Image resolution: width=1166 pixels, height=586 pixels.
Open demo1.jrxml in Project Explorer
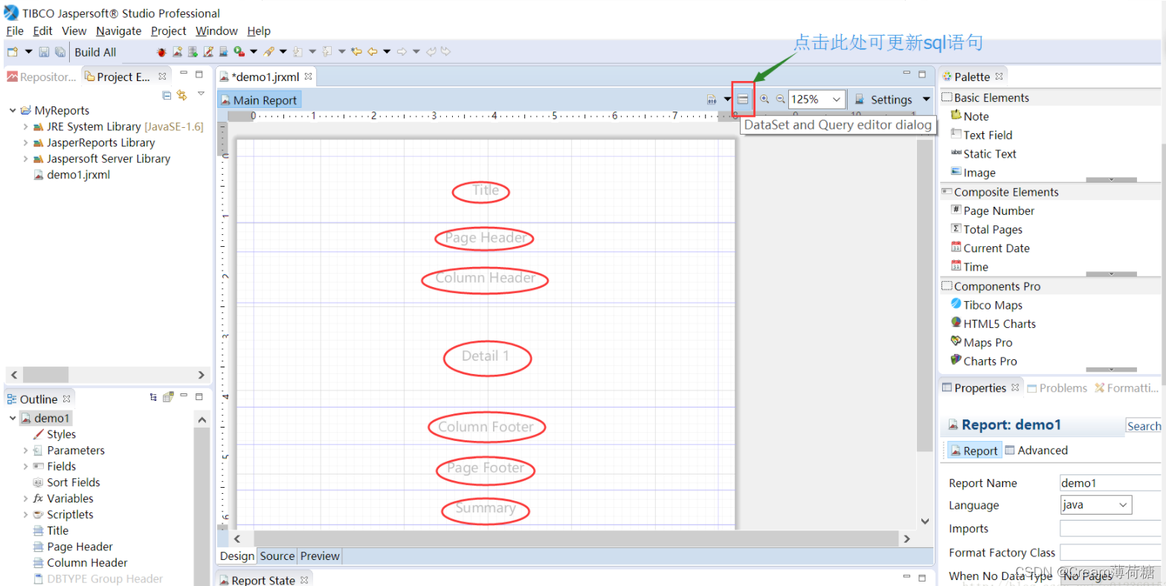(x=71, y=176)
